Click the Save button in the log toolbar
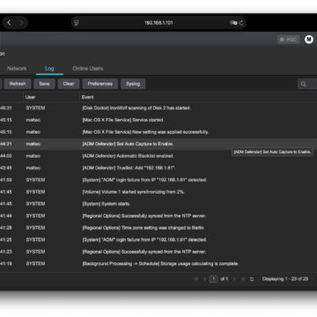 tap(44, 84)
